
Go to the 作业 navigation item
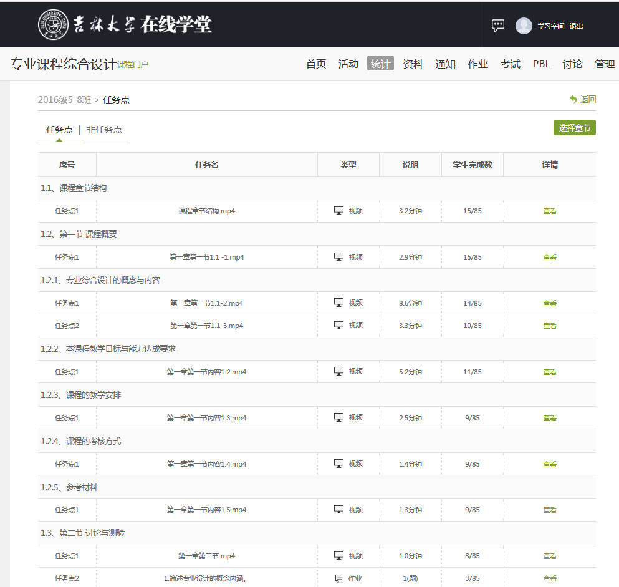[x=477, y=64]
